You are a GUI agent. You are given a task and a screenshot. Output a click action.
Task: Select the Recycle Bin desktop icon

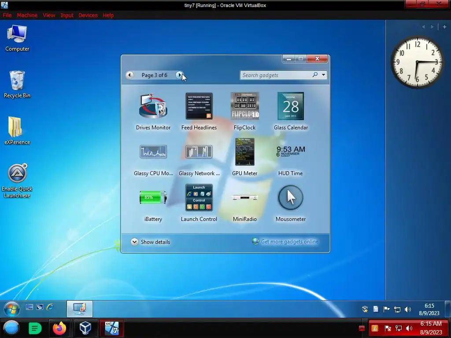coord(17,84)
